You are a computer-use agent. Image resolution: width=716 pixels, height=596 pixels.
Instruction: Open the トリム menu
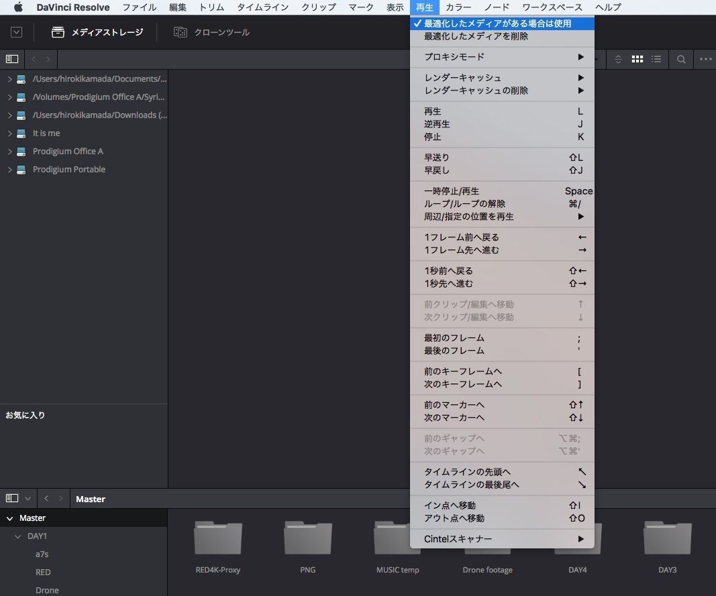[211, 7]
